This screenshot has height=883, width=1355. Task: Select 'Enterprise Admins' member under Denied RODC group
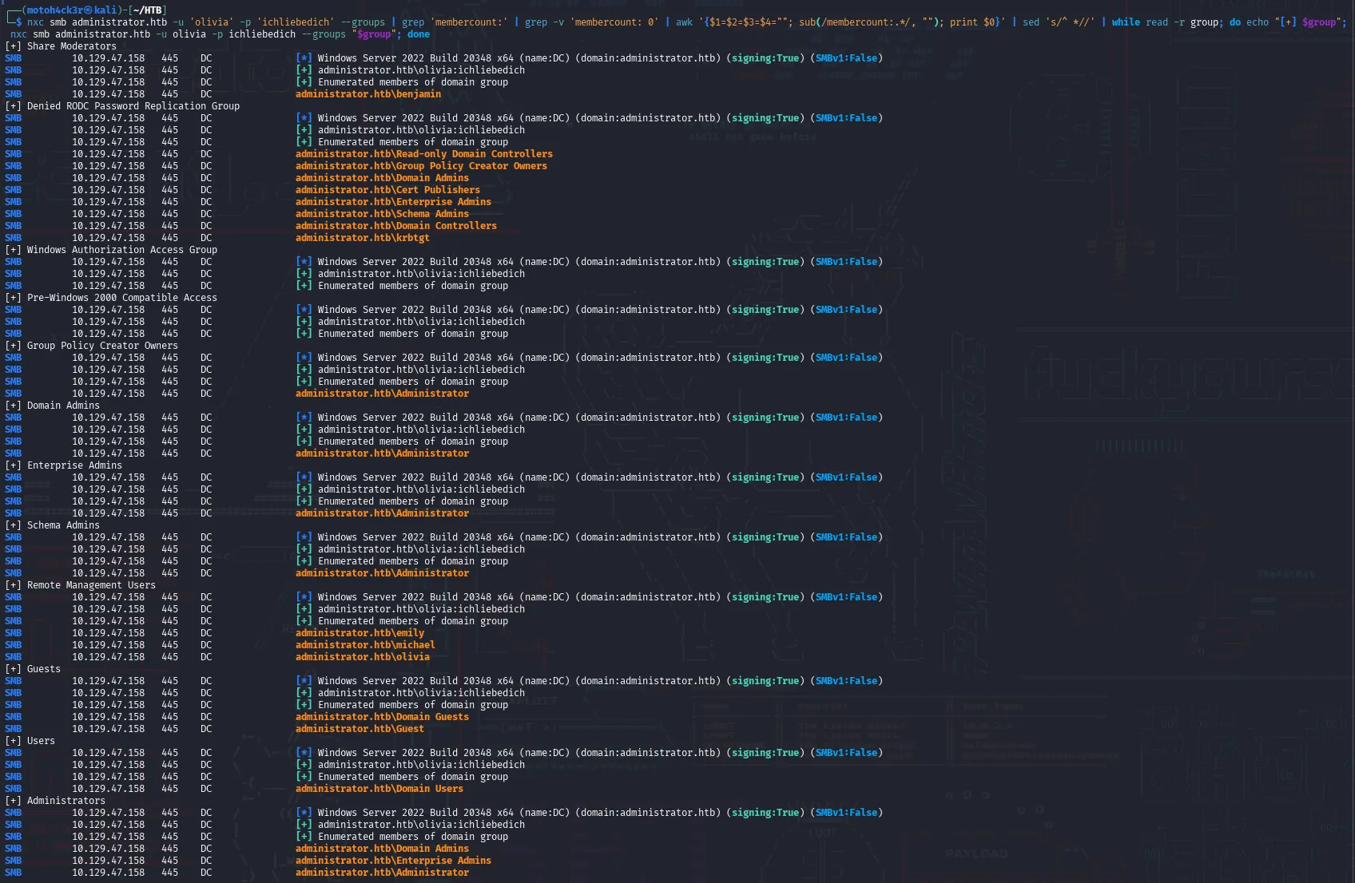click(393, 202)
